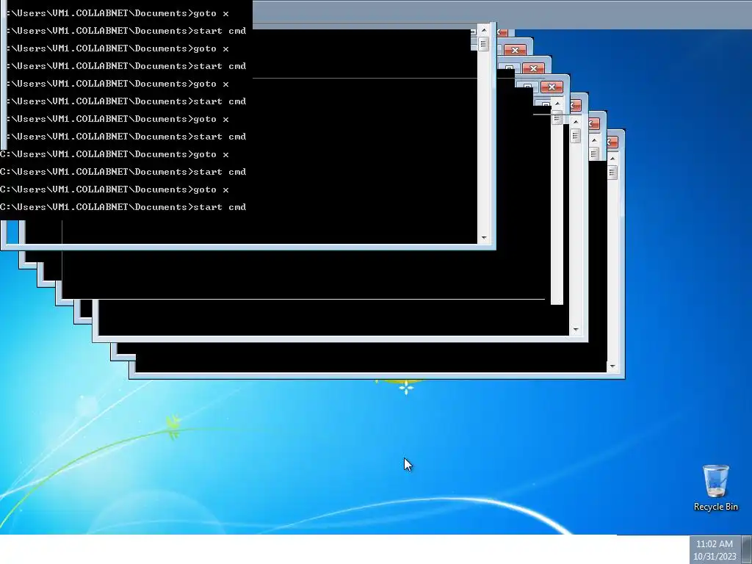Select the Recycle Bin desktop icon

[715, 488]
